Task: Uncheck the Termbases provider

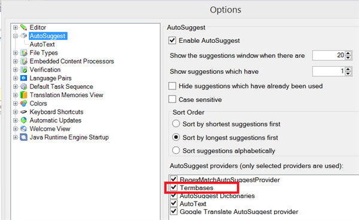Action: pyautogui.click(x=174, y=187)
